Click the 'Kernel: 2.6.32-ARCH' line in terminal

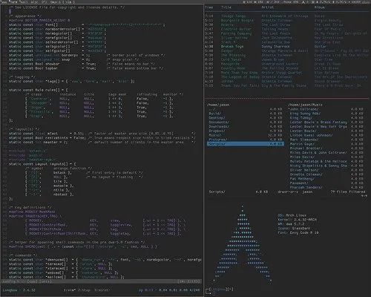[297, 220]
